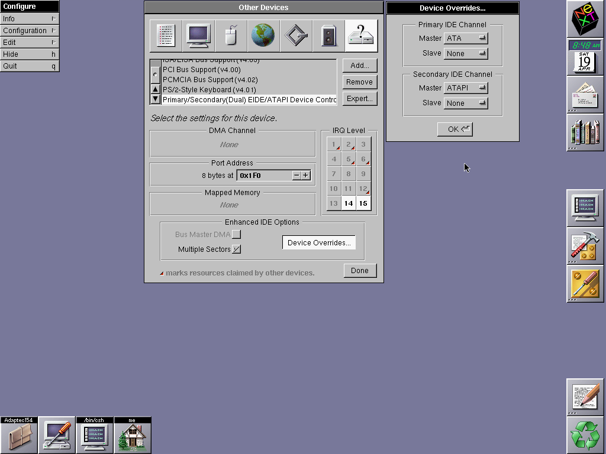Open the Audio speaker devices icon

(328, 36)
